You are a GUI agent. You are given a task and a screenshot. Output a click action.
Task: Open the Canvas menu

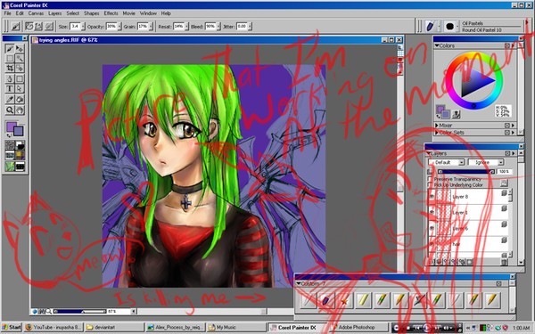[x=36, y=13]
